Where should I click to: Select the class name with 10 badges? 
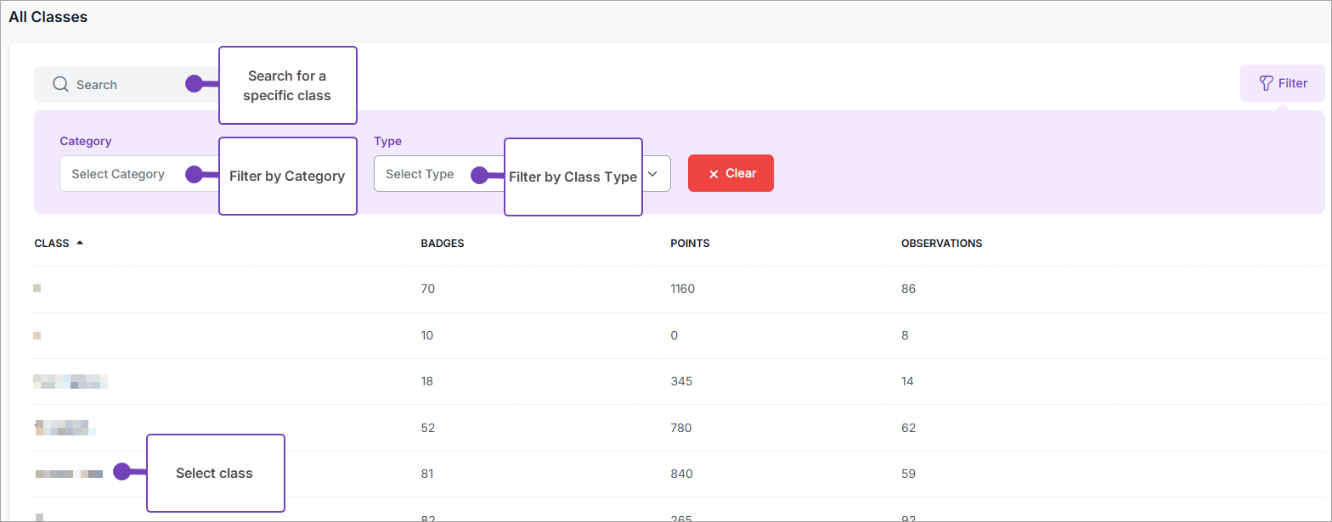pyautogui.click(x=37, y=335)
